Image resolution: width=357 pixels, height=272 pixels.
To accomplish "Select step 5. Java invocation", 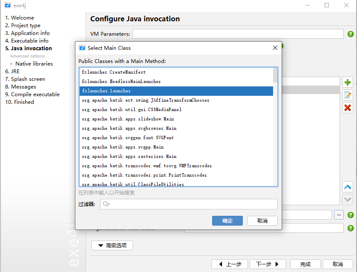I will point(29,49).
